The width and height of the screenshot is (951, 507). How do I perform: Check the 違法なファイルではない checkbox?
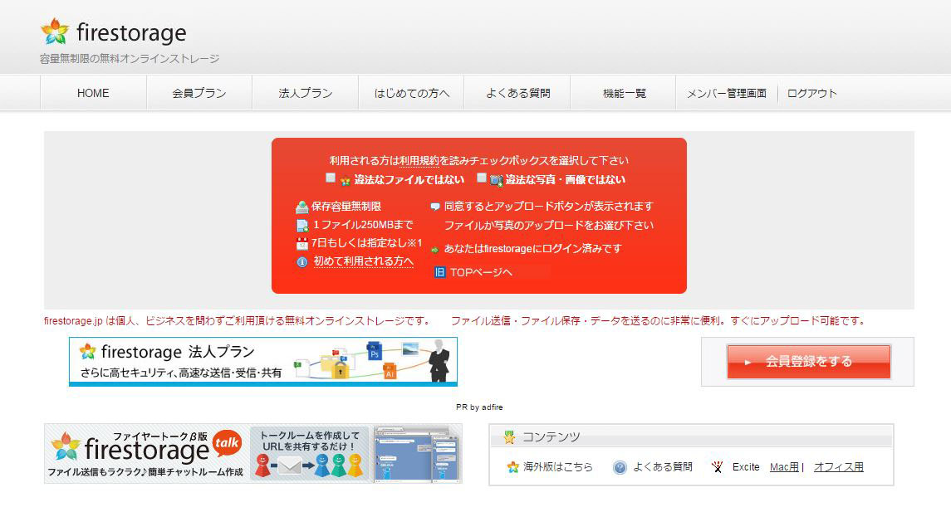click(331, 178)
